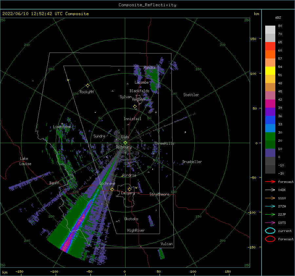The height and width of the screenshot is (276, 295).
Task: Select the RedDeer label
Action: coord(139,99)
